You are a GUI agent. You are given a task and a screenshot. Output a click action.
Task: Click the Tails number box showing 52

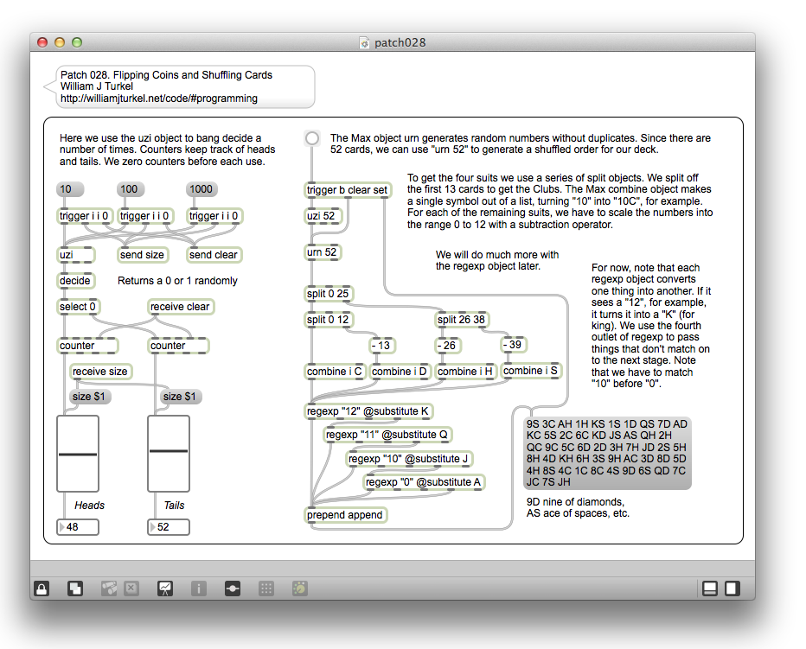169,527
